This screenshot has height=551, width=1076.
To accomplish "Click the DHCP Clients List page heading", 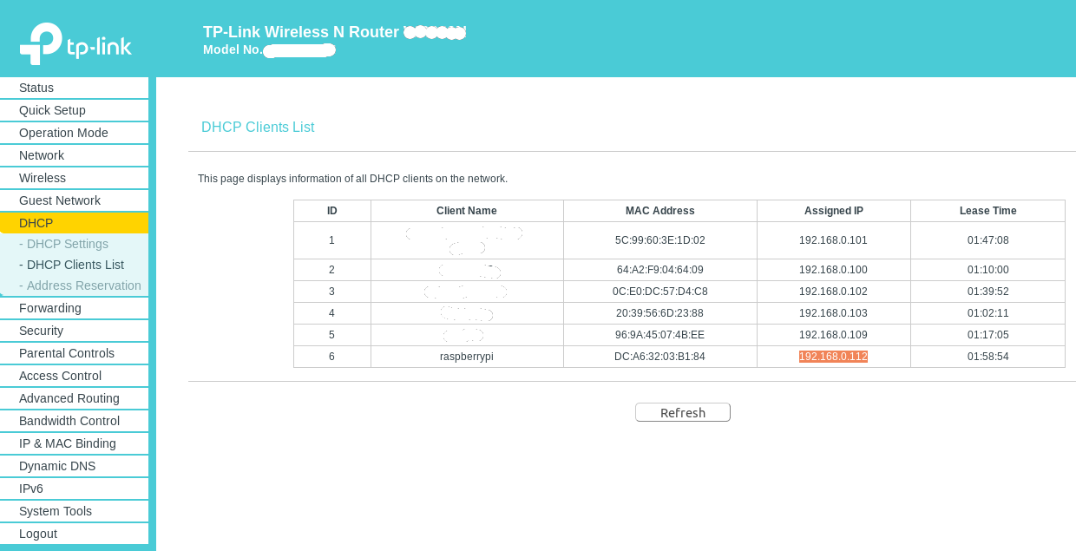I will pos(258,128).
